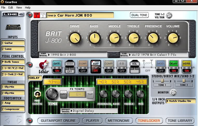The image size is (198, 126).
Task: Open the Edit menu
Action: tap(11, 8)
